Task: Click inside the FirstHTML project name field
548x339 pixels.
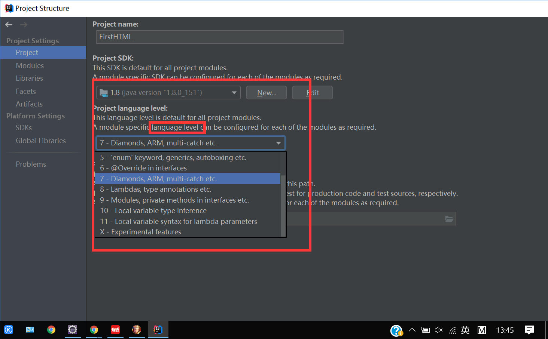Action: pyautogui.click(x=220, y=37)
